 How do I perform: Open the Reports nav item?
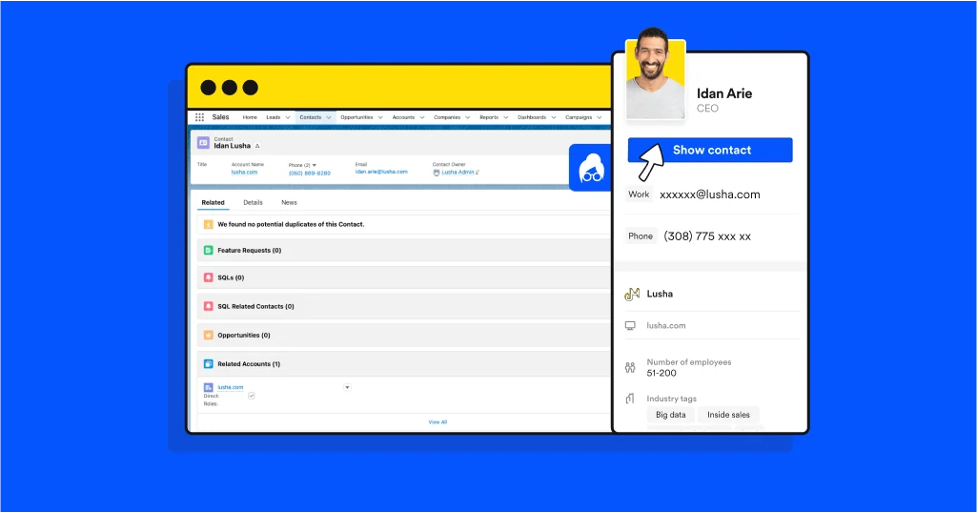(x=488, y=117)
